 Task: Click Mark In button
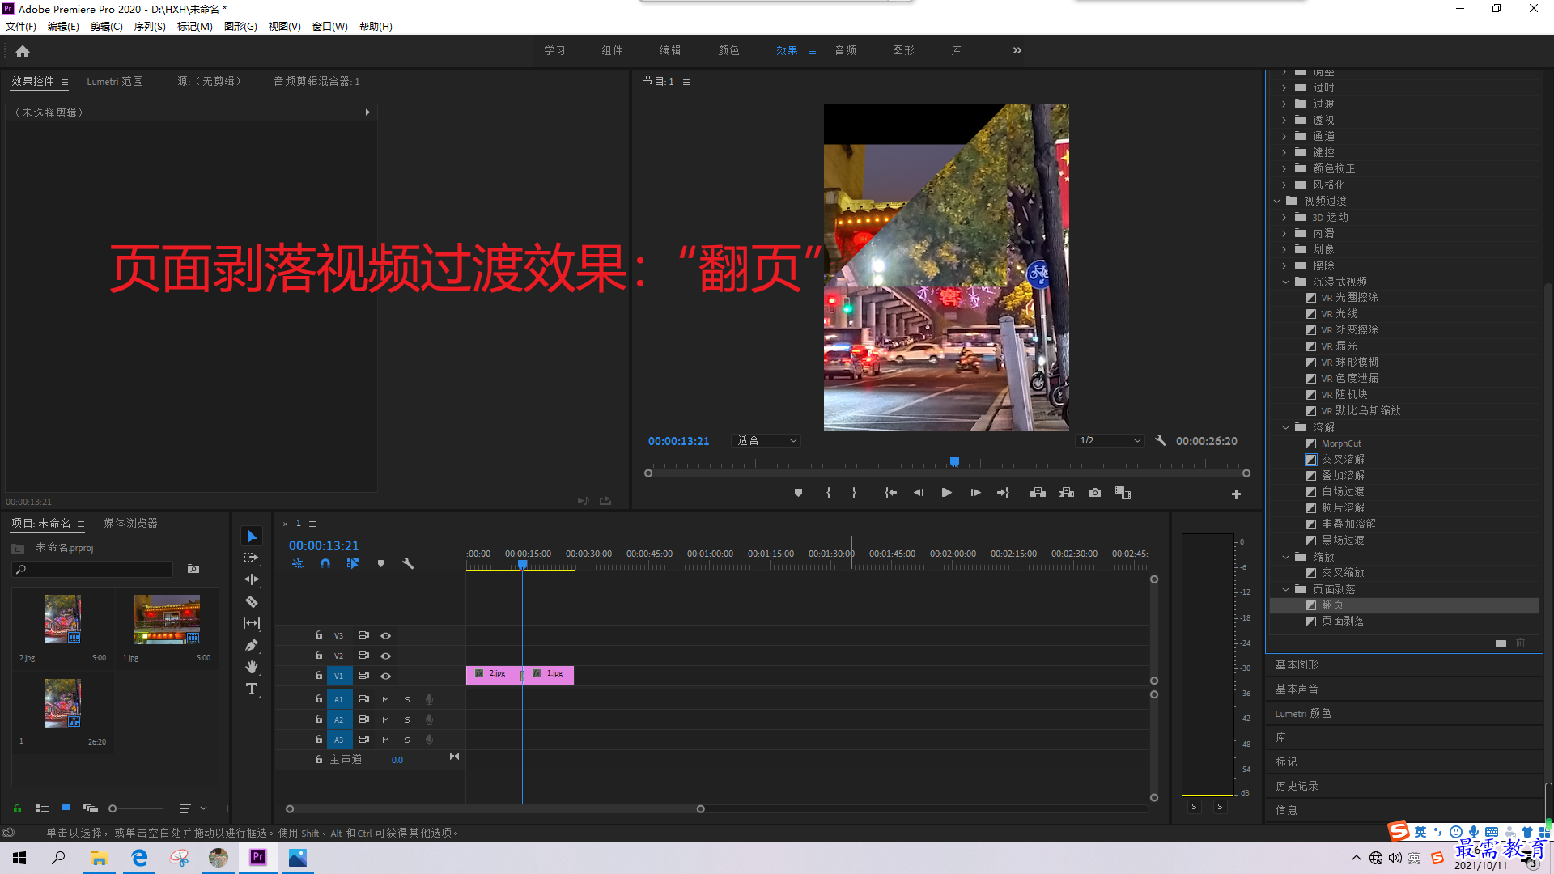(828, 493)
